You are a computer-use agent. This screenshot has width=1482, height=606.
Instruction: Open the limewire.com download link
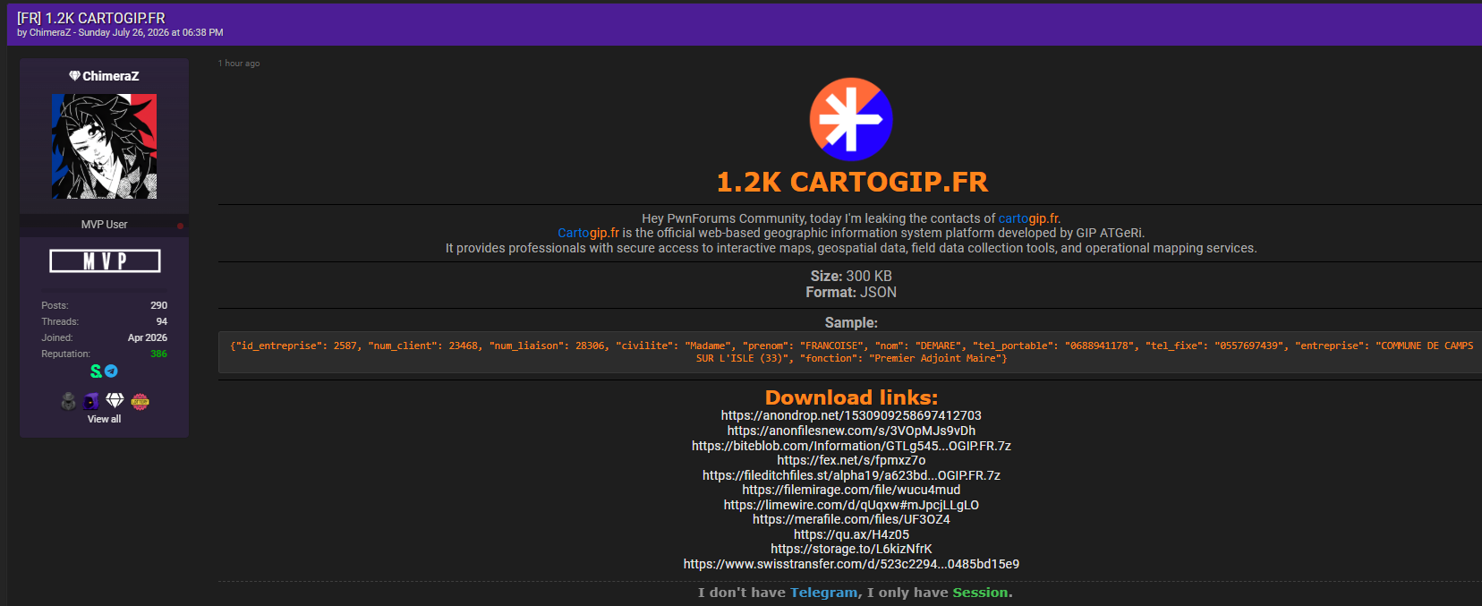pyautogui.click(x=851, y=505)
